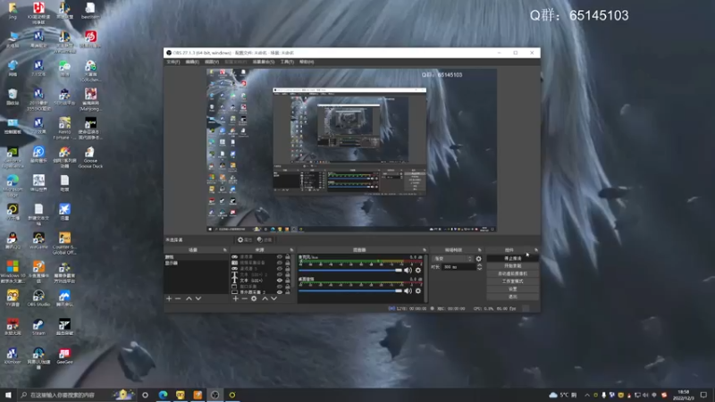Open the 工具(T) menu in OBS
Screen dimensions: 715x402
coord(287,62)
